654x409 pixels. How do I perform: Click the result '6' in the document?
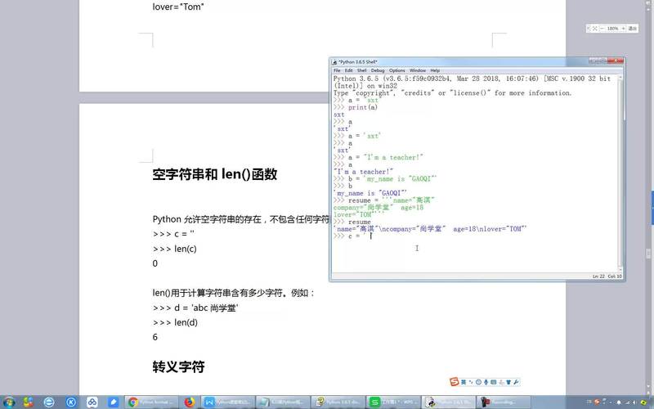(x=155, y=337)
